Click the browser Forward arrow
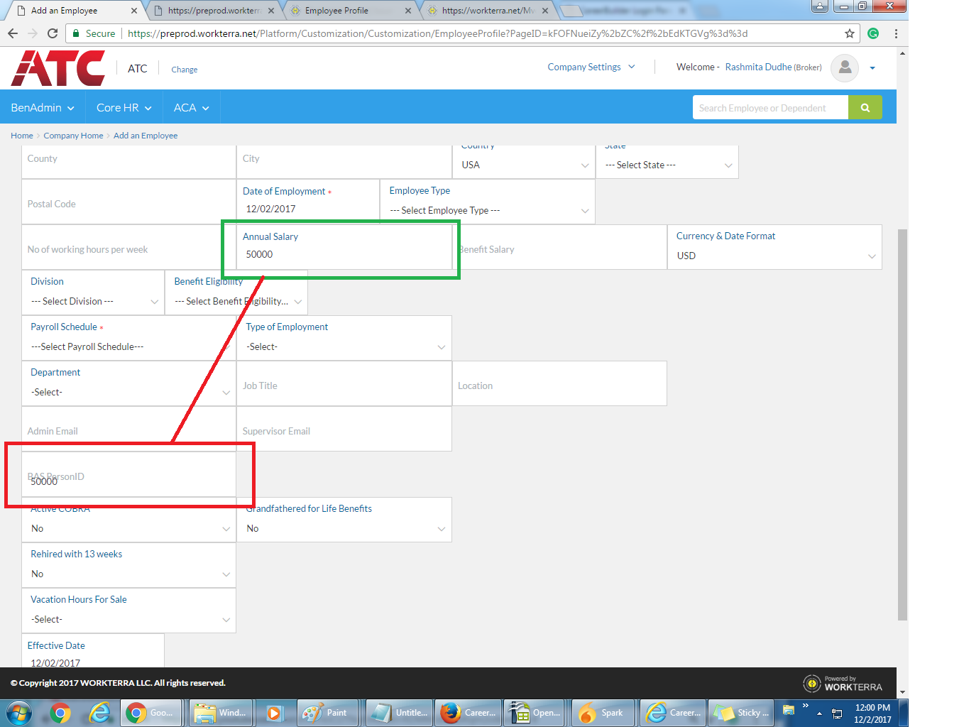This screenshot has width=964, height=727. (x=33, y=33)
